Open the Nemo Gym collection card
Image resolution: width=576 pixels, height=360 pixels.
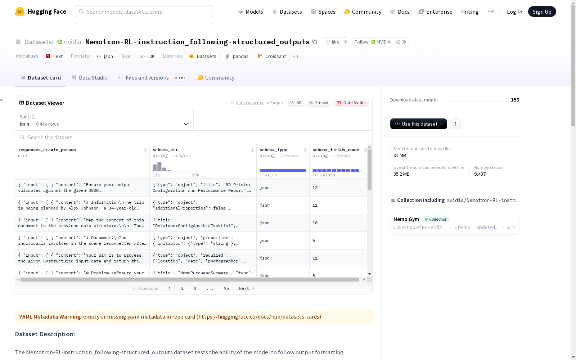pyautogui.click(x=455, y=223)
